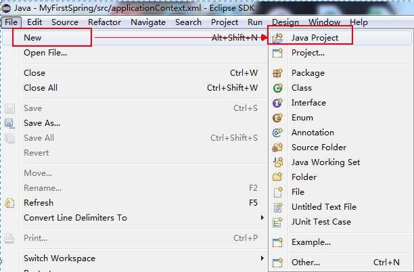The image size is (414, 272).
Task: Select Package in New submenu
Action: coord(340,73)
